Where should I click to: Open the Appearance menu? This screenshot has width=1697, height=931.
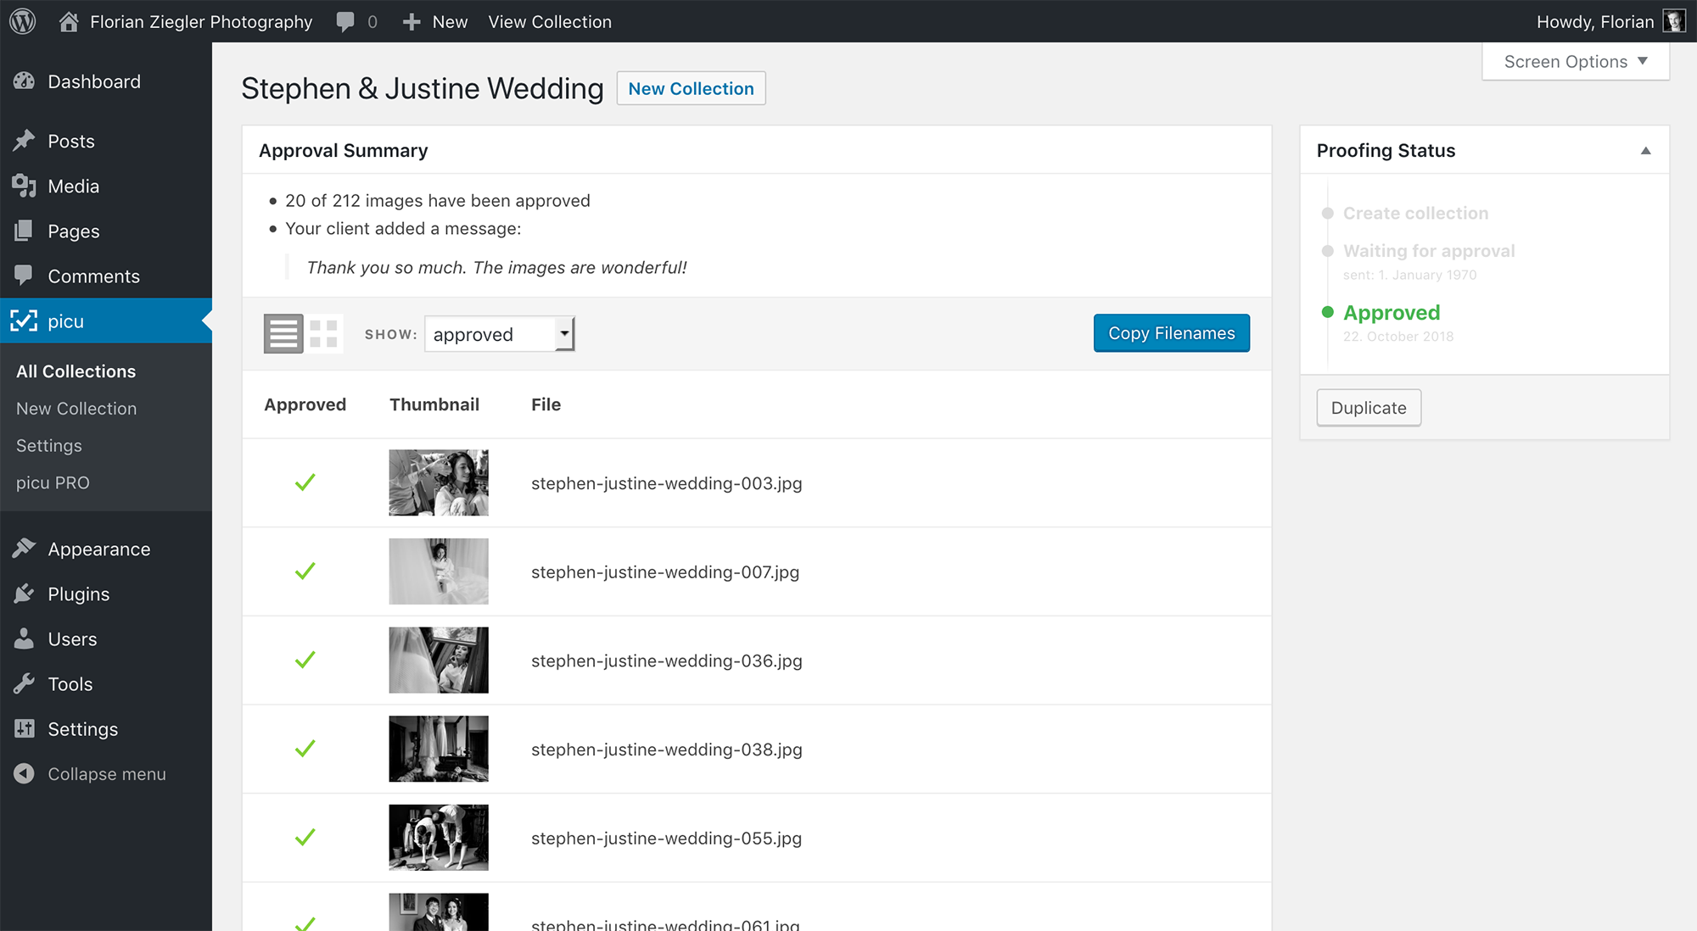click(x=98, y=549)
